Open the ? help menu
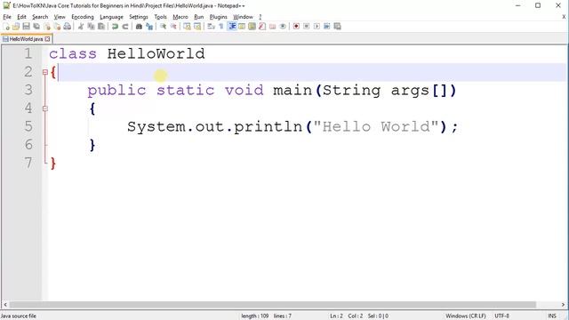569x320 pixels. (260, 17)
